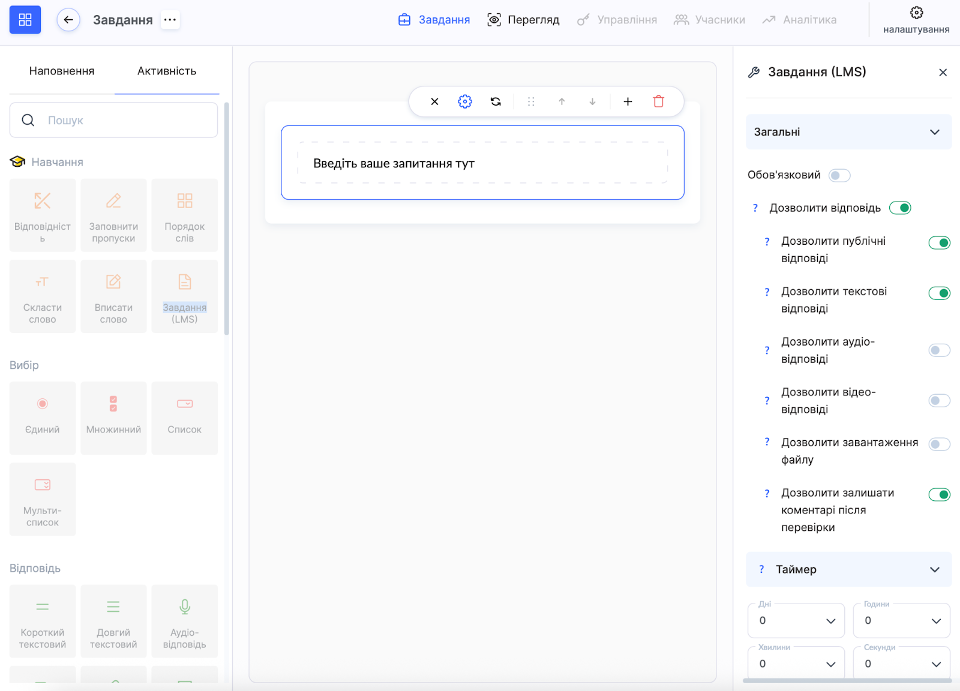
Task: Enable the Обов'язковий toggle
Action: tap(839, 175)
